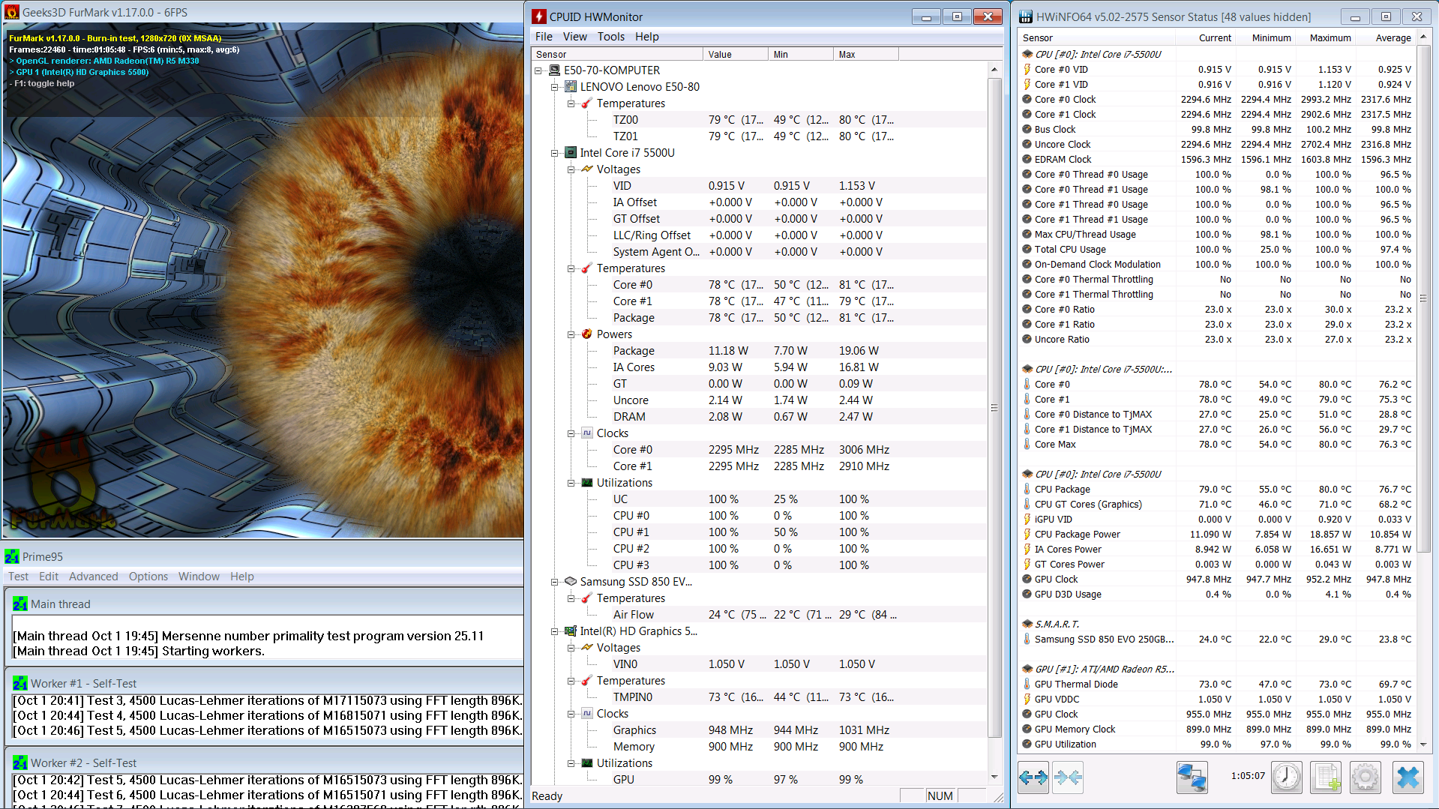
Task: Open HWMonitor View menu
Action: coord(575,37)
